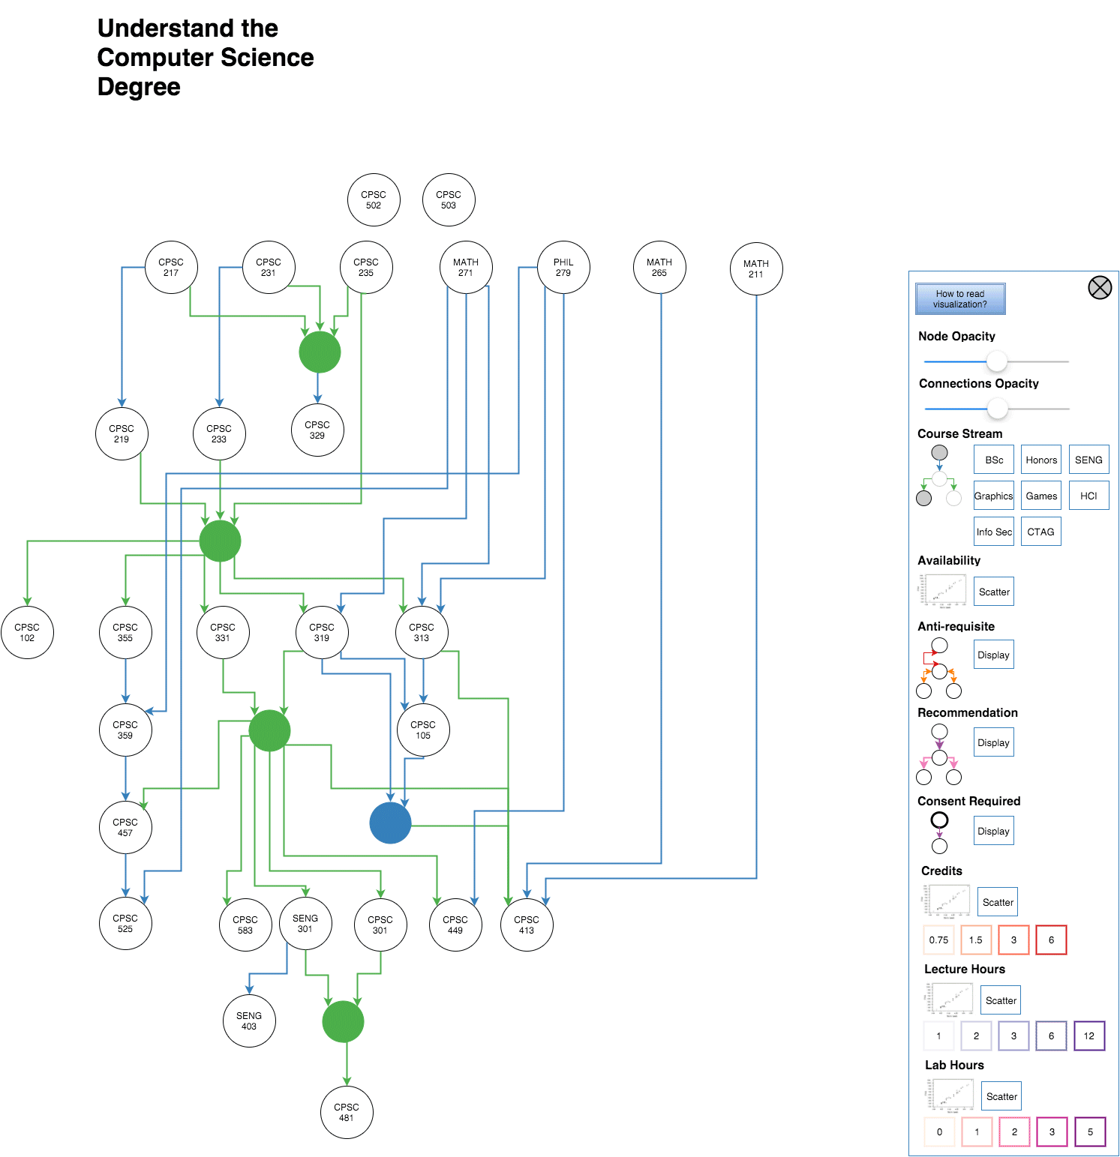Select the MATH 265 node
This screenshot has height=1157, width=1120.
tap(659, 268)
